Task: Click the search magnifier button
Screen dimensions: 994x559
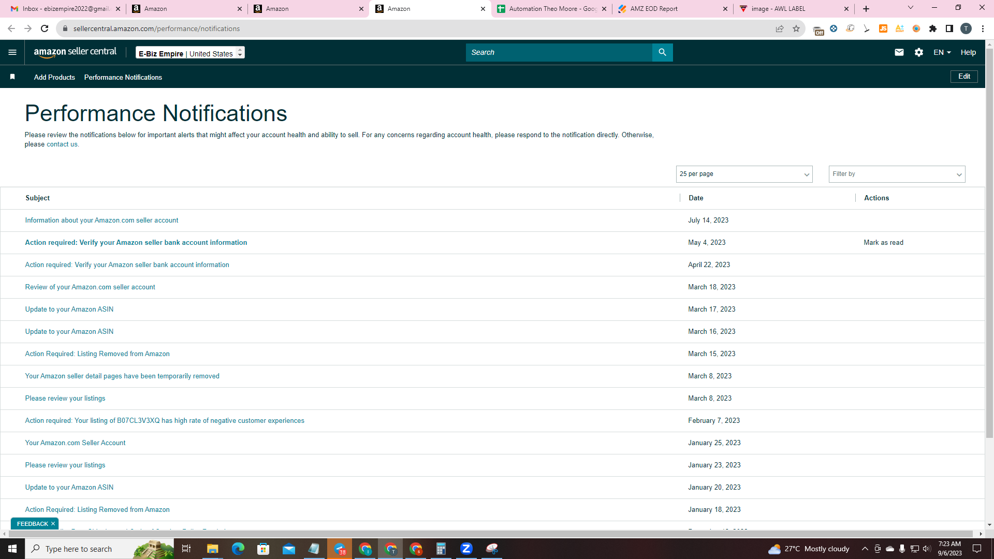Action: click(662, 52)
